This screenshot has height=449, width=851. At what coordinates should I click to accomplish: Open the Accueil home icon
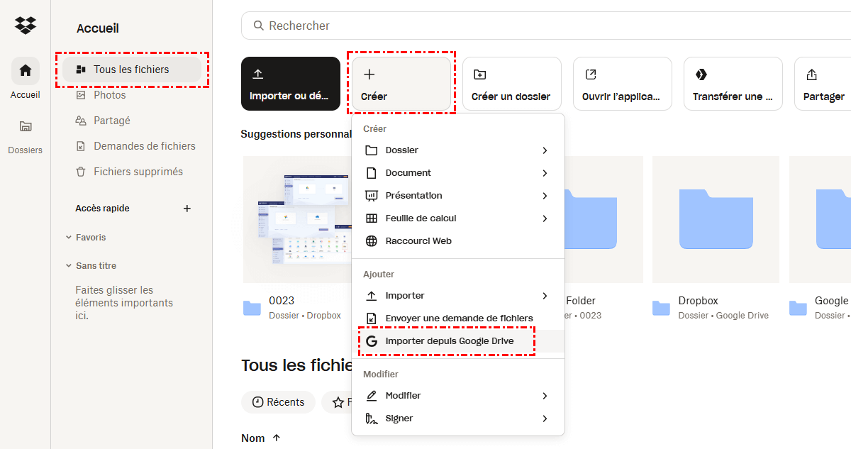coord(26,70)
